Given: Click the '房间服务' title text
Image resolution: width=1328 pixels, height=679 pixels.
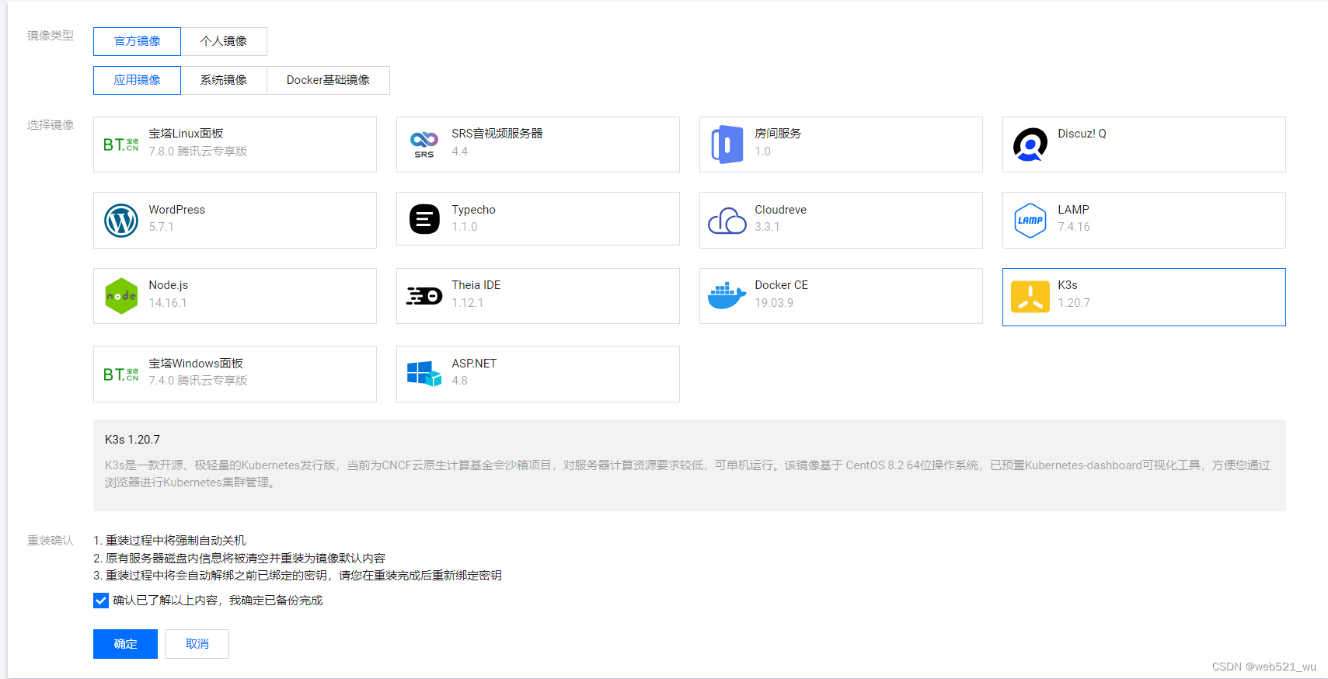Looking at the screenshot, I should click(778, 134).
